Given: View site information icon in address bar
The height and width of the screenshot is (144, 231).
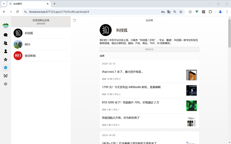Looking at the screenshot, I should click(25, 12).
